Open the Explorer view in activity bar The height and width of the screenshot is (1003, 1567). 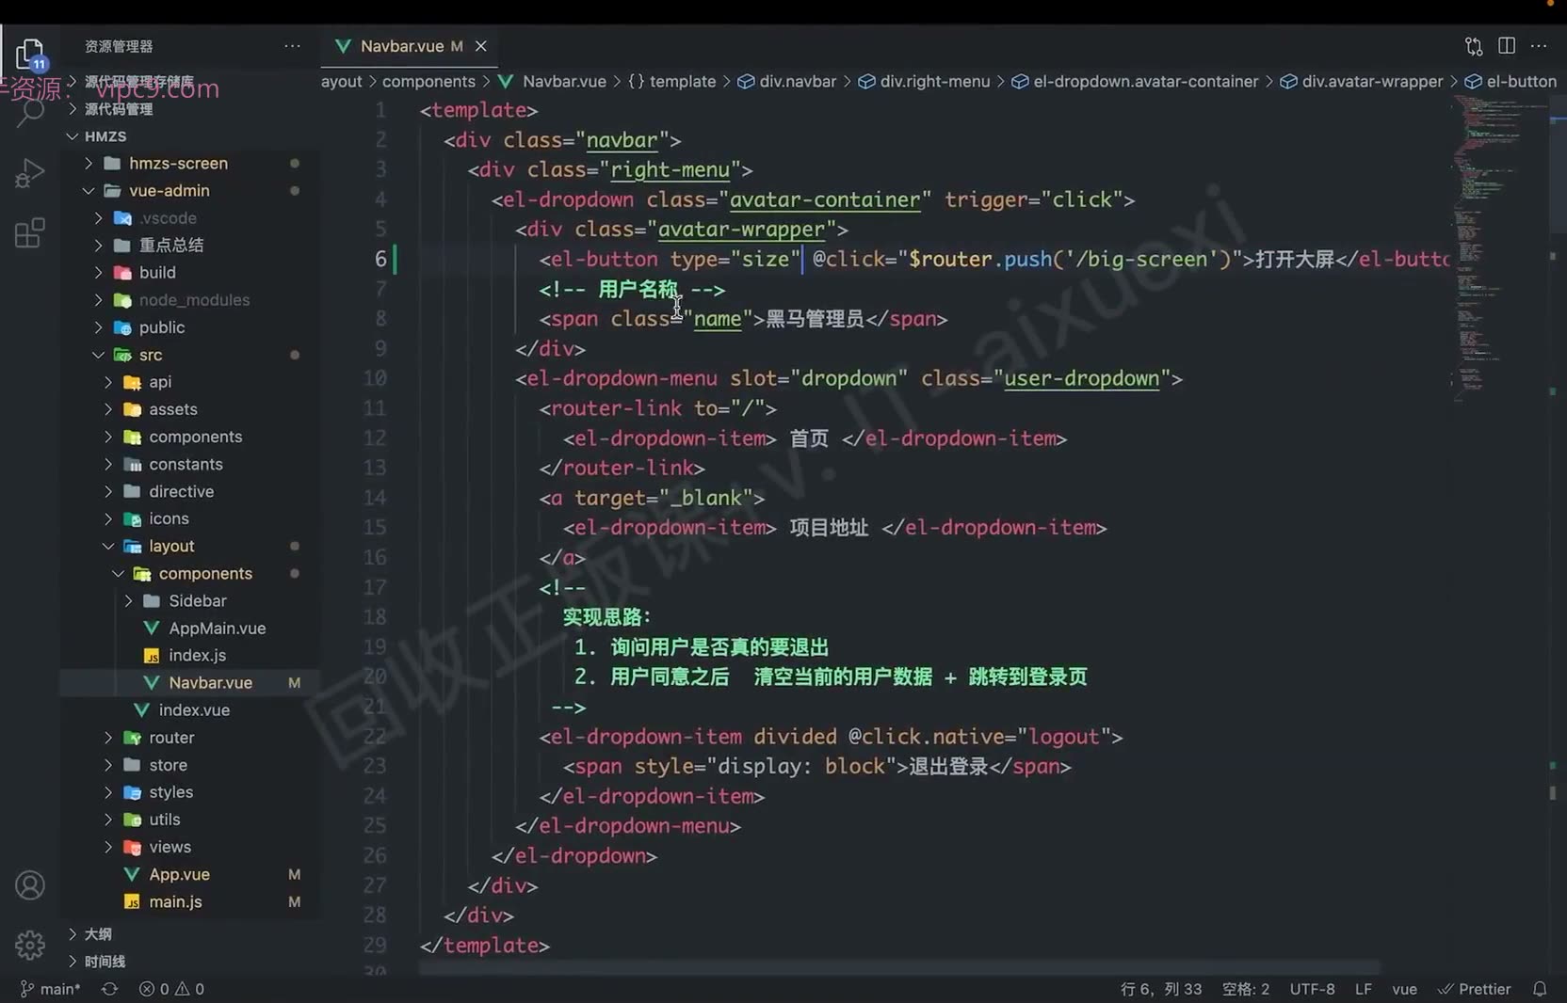click(x=30, y=54)
